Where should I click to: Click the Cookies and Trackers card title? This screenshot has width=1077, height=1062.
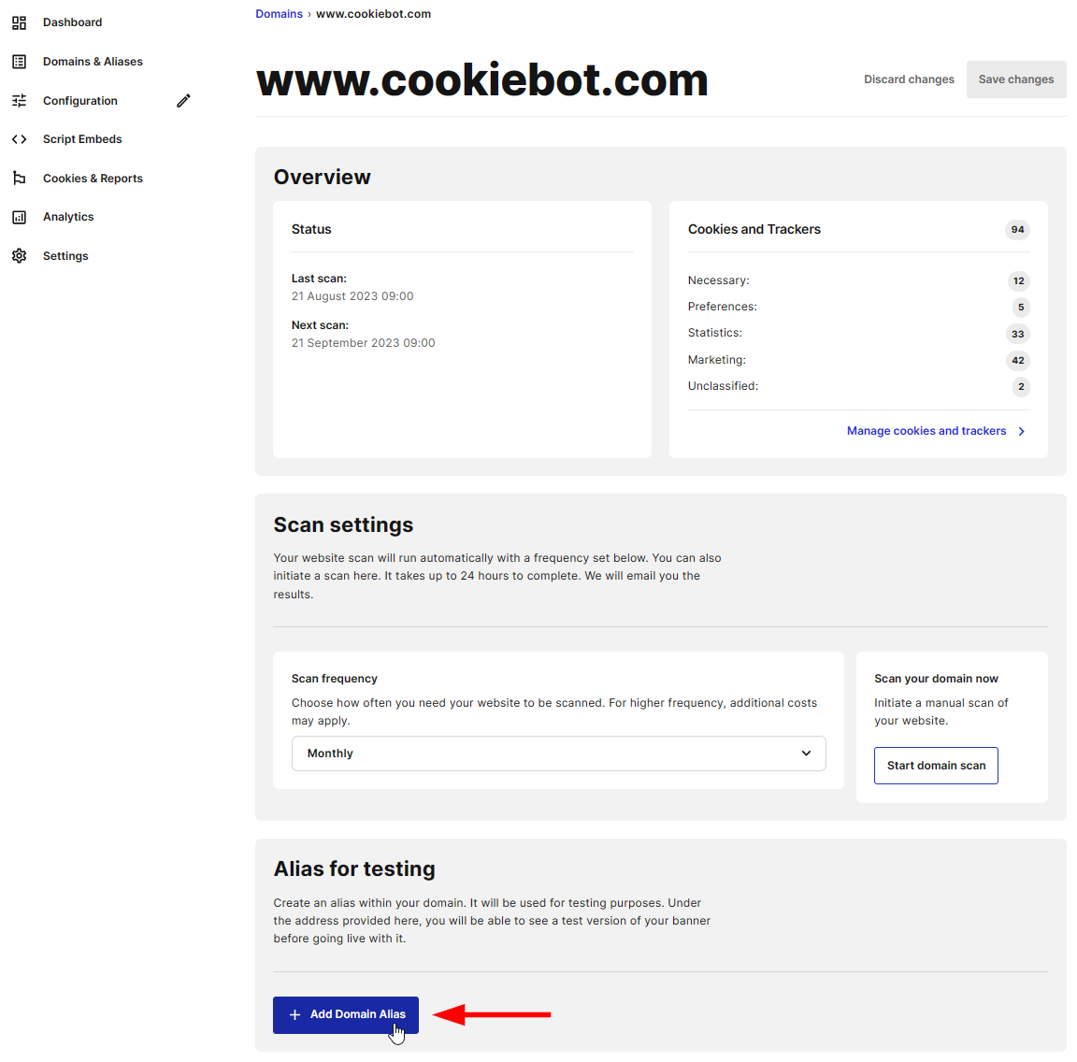[x=754, y=229]
